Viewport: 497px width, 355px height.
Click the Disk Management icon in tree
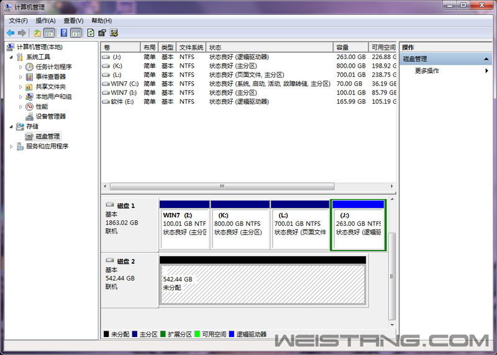click(29, 136)
